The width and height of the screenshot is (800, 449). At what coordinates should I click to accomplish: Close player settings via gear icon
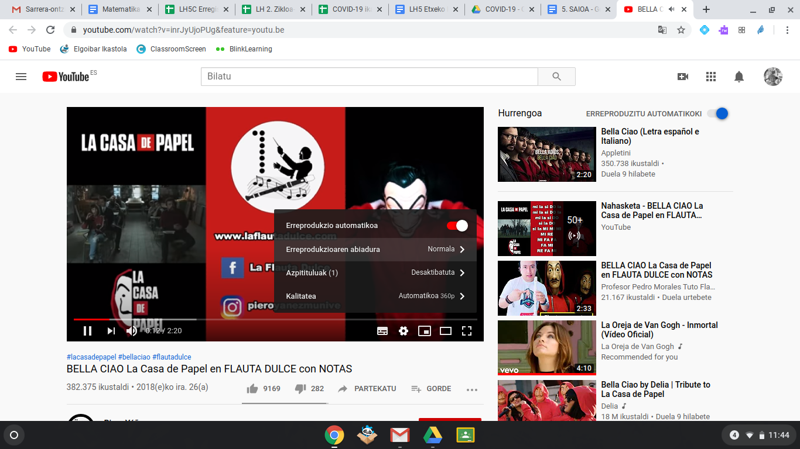point(404,331)
